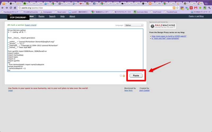Open the Chrome wrench settings menu
This screenshot has width=212, height=132.
[209, 8]
